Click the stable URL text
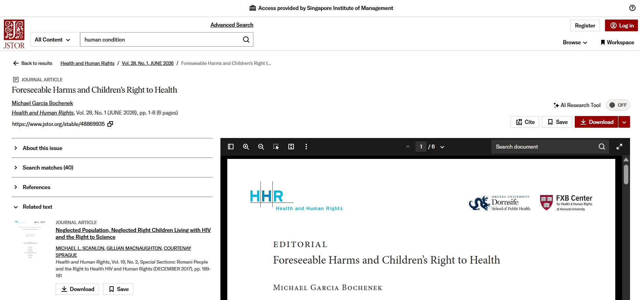This screenshot has height=300, width=640. click(x=58, y=124)
